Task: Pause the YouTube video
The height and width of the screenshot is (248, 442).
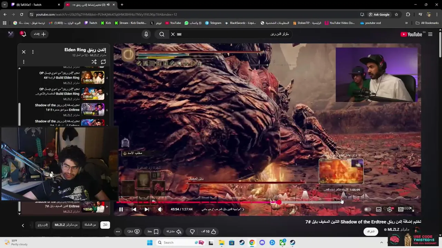Action: point(121,209)
